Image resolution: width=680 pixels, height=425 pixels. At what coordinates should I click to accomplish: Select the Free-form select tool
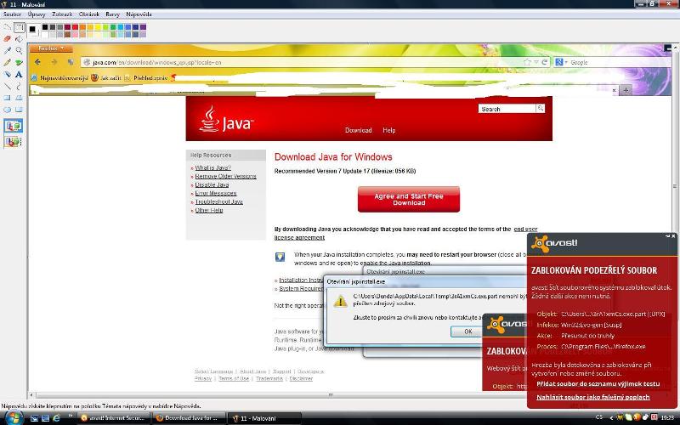point(7,27)
